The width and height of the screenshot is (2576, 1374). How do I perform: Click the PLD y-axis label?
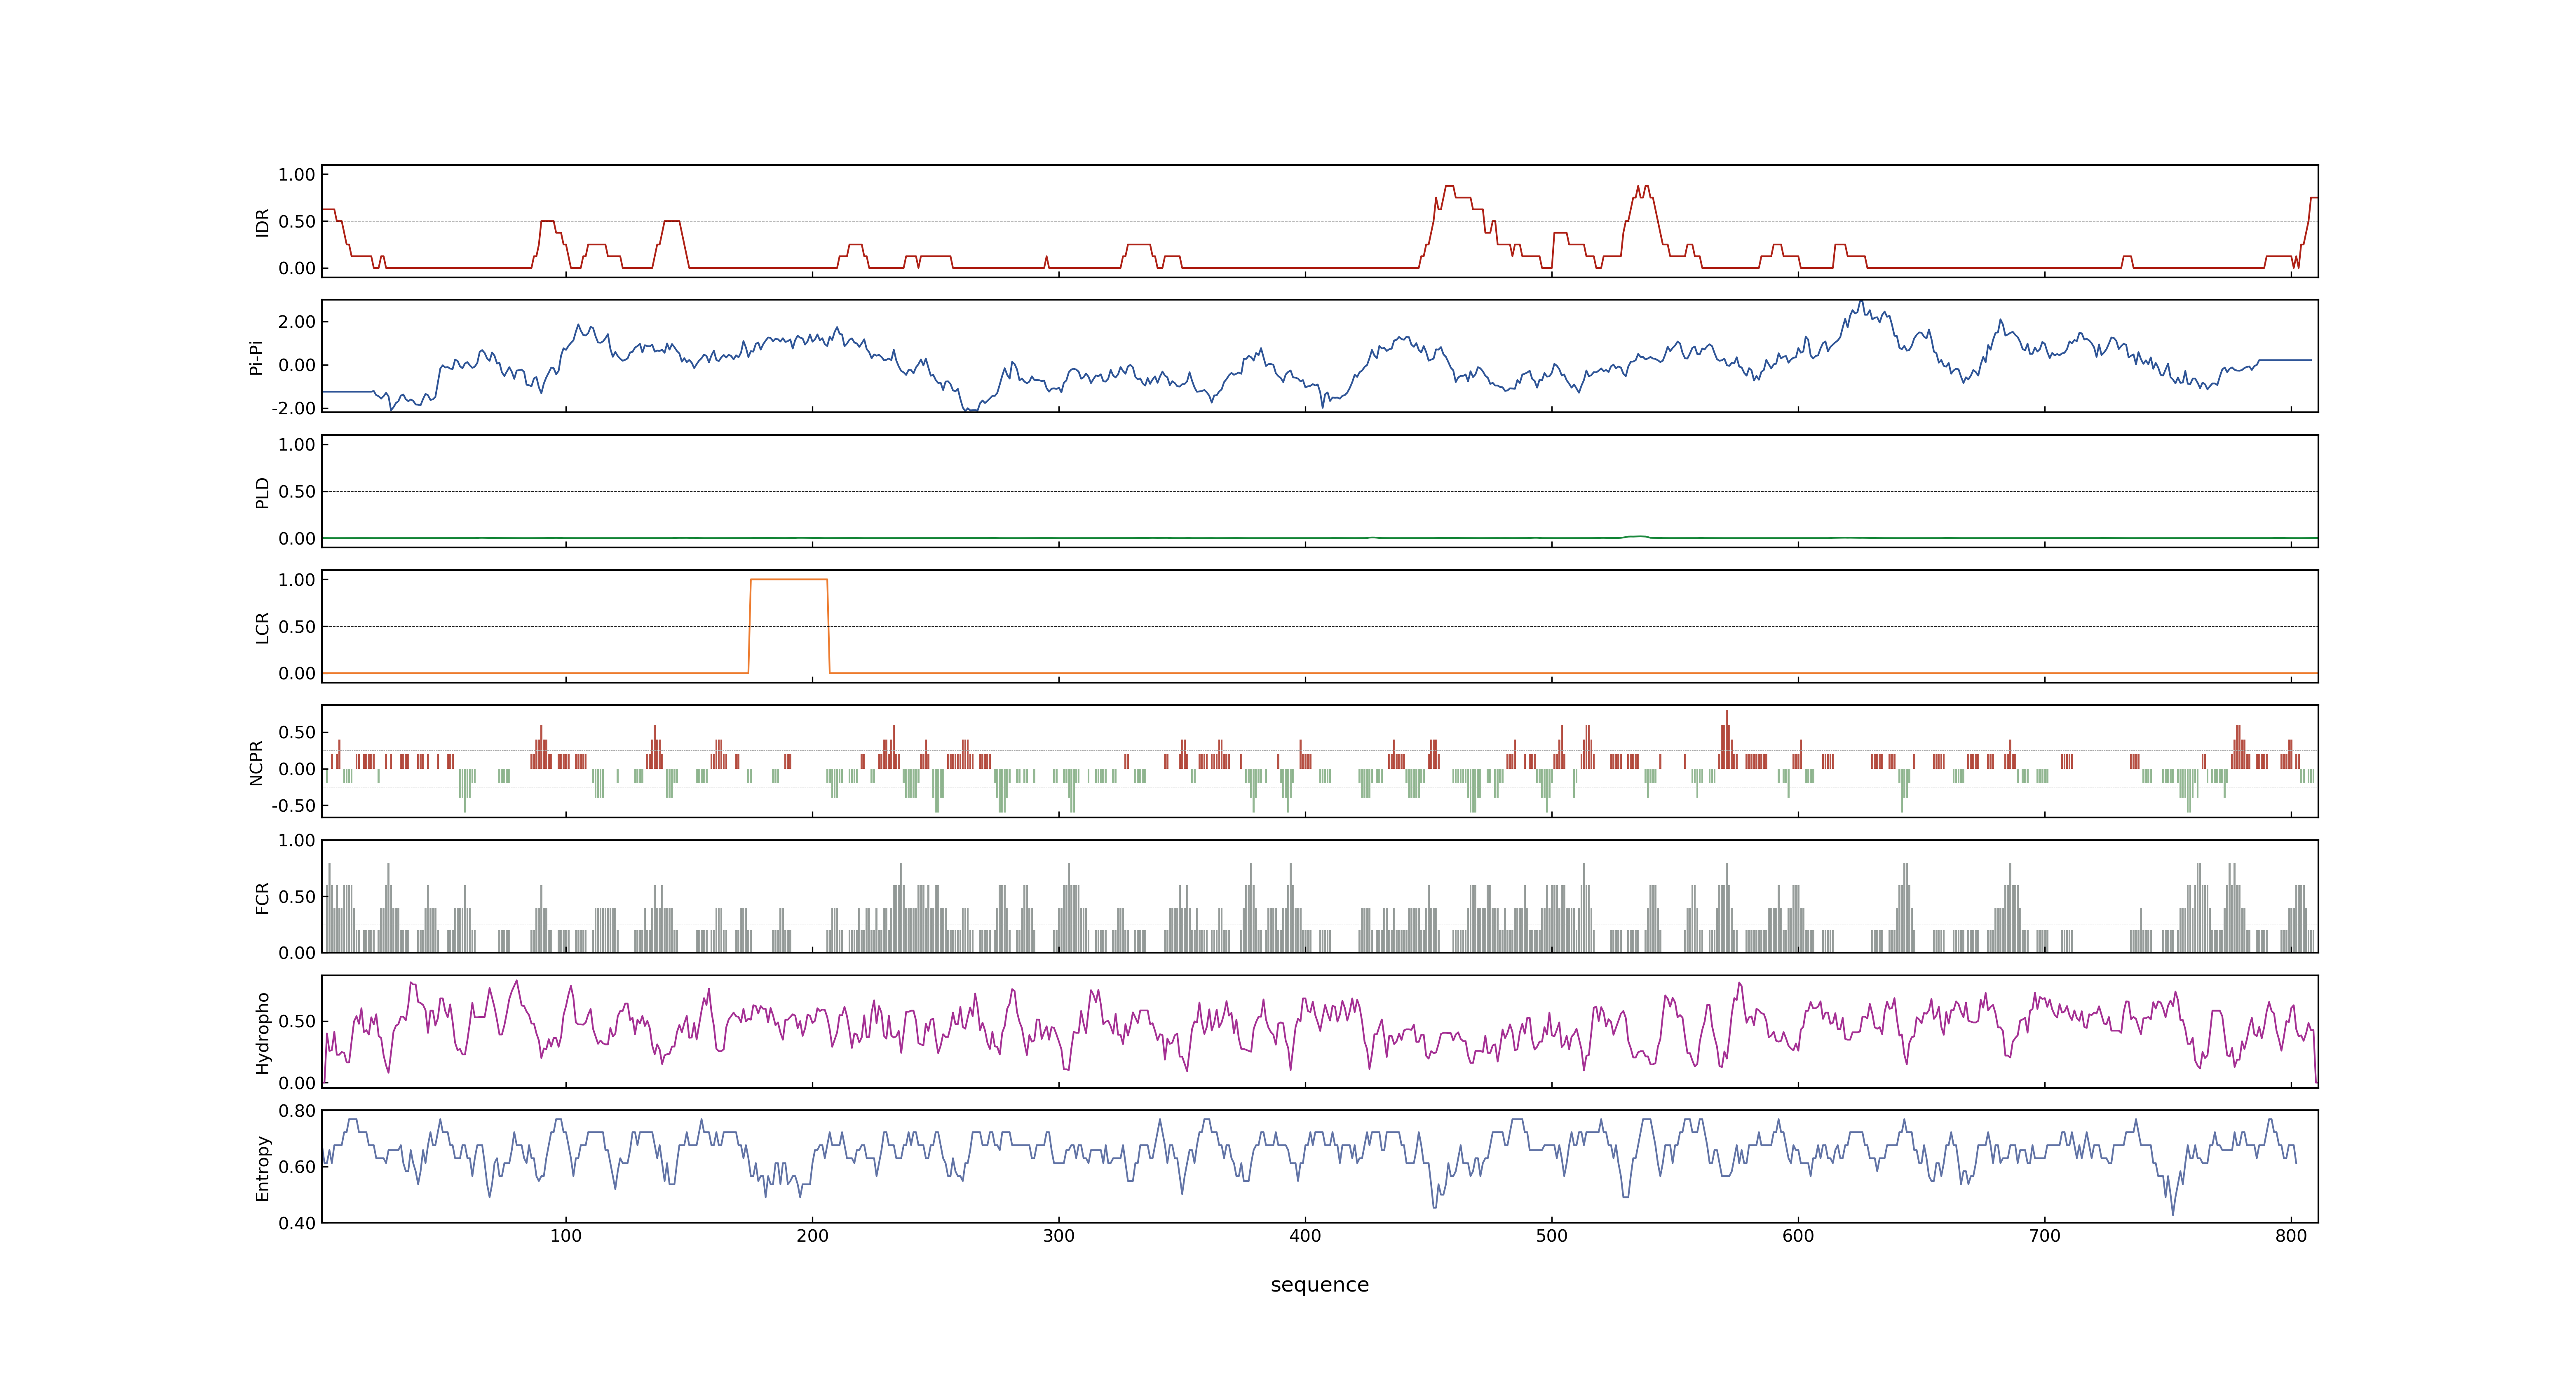tap(262, 492)
